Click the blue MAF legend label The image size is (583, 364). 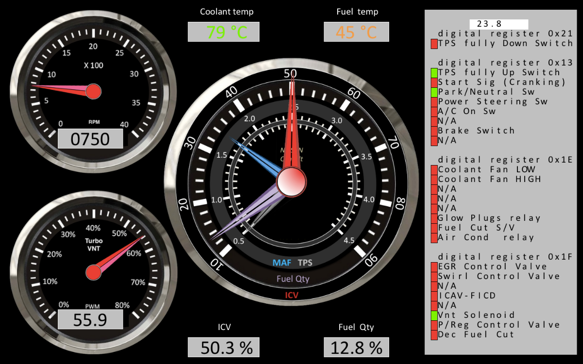click(x=282, y=263)
